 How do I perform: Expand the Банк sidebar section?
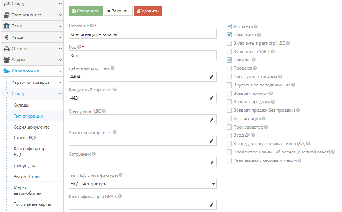31,26
